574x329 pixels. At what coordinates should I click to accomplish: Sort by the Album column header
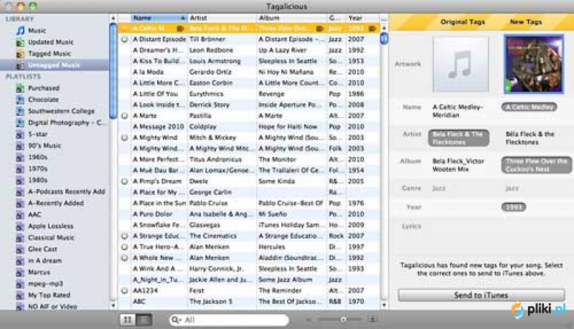(291, 18)
